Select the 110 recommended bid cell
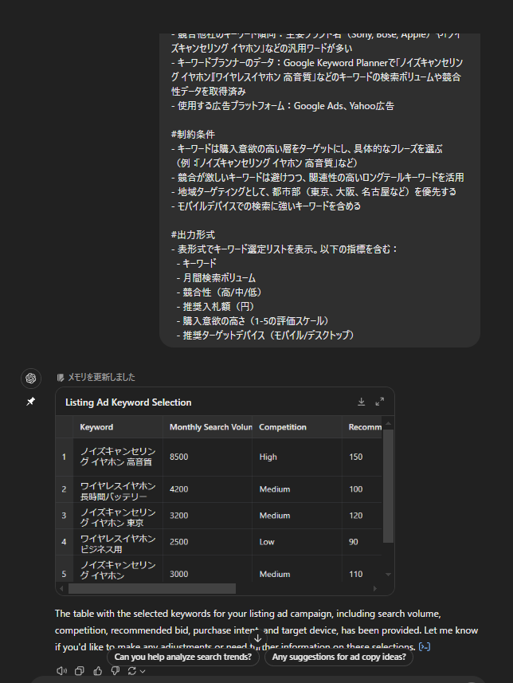This screenshot has width=513, height=683. click(362, 569)
